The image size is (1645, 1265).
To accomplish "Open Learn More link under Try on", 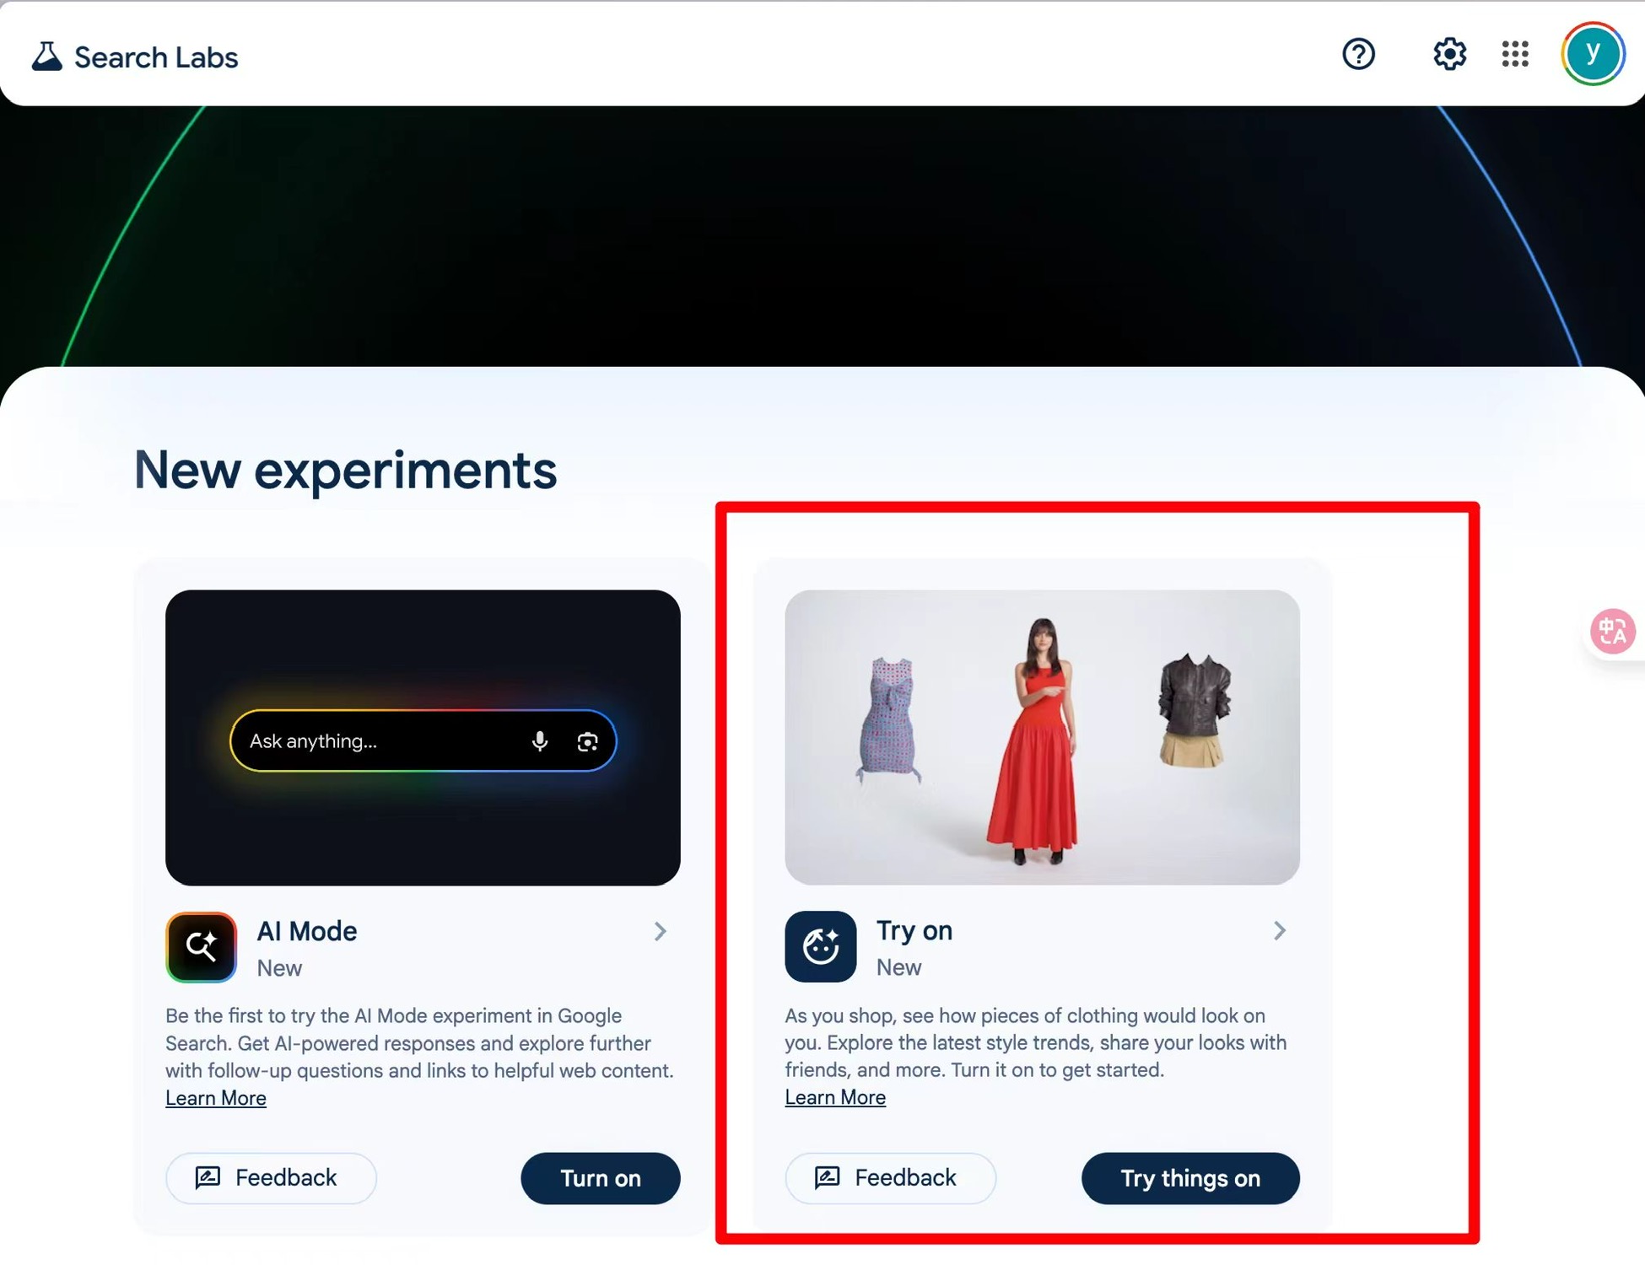I will pyautogui.click(x=835, y=1097).
